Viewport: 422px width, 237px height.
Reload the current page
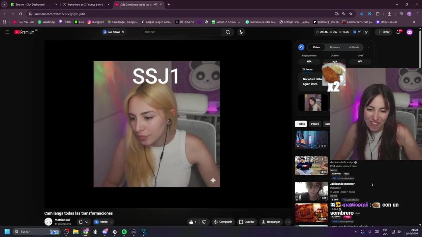[x=20, y=14]
